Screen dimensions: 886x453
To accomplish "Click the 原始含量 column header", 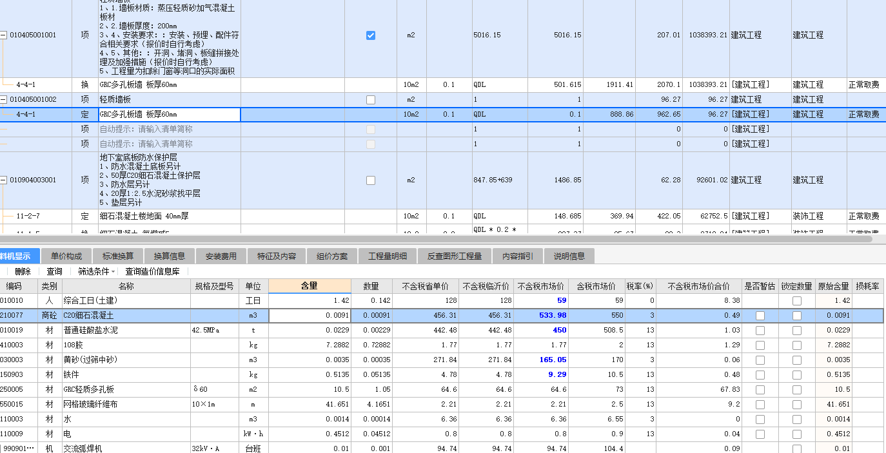I will (834, 286).
